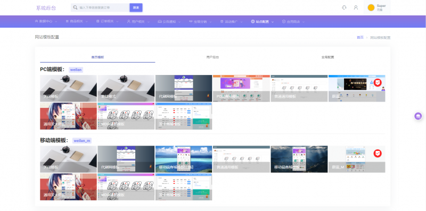Screen dimensions: 426x211
Task: Open the user profile icon in header
Action: [x=356, y=7]
